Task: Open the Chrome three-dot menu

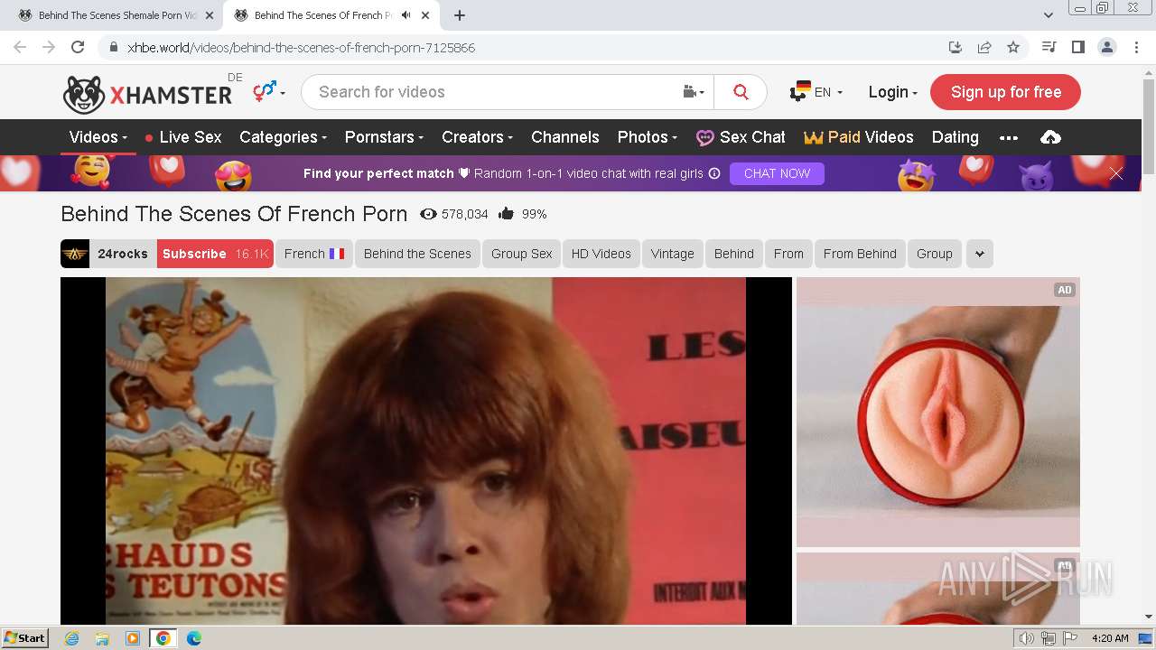Action: point(1136,47)
